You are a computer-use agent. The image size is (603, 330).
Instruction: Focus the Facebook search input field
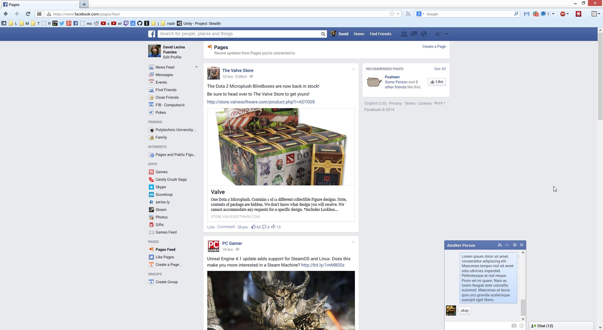[x=239, y=34]
